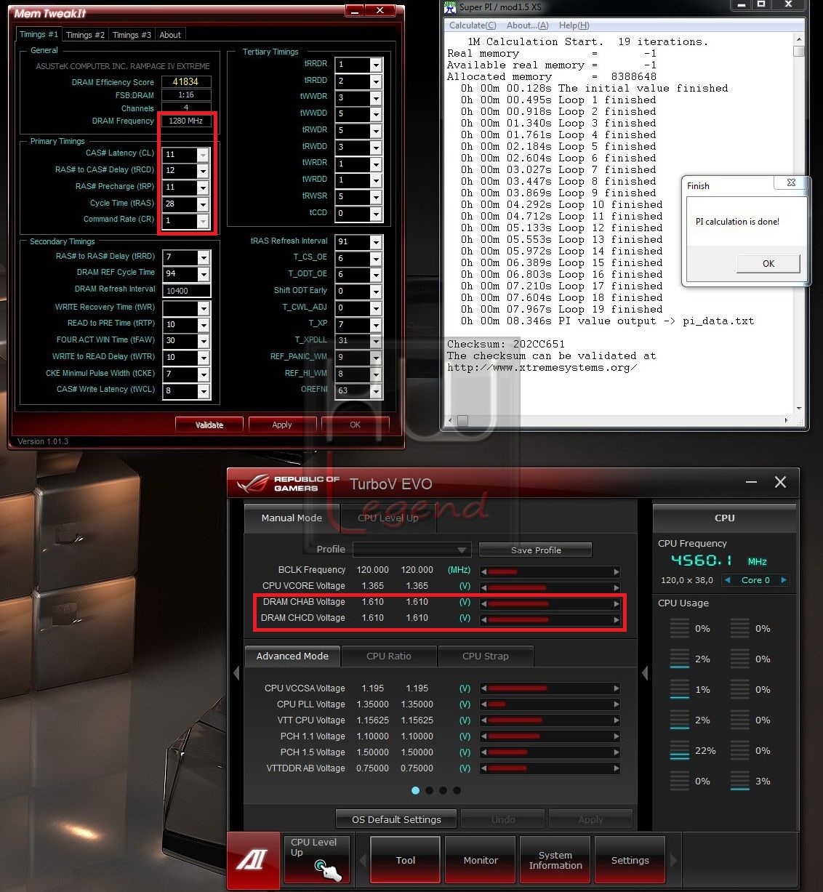Open the OREFNI dropdown
The height and width of the screenshot is (892, 823).
tap(376, 391)
